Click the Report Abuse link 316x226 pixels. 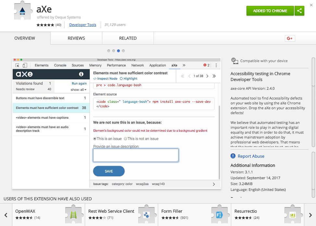click(x=251, y=156)
